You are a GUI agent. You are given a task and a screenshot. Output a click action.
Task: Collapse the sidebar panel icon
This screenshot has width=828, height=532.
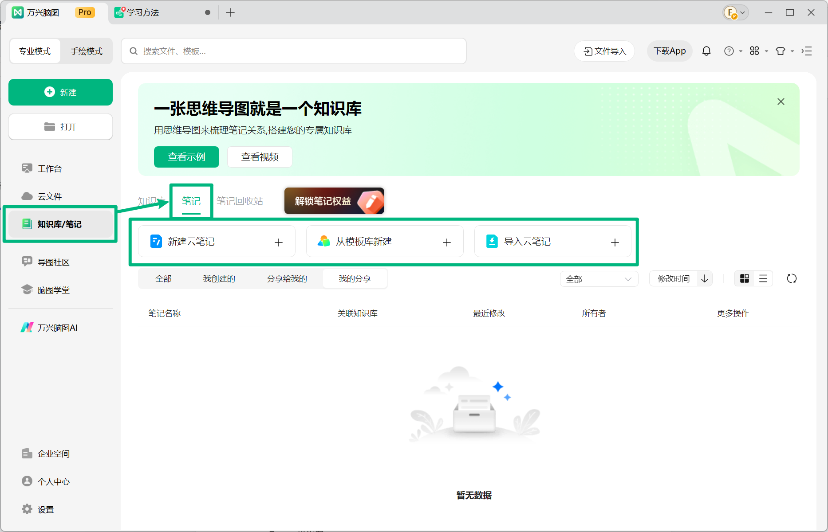pyautogui.click(x=807, y=51)
